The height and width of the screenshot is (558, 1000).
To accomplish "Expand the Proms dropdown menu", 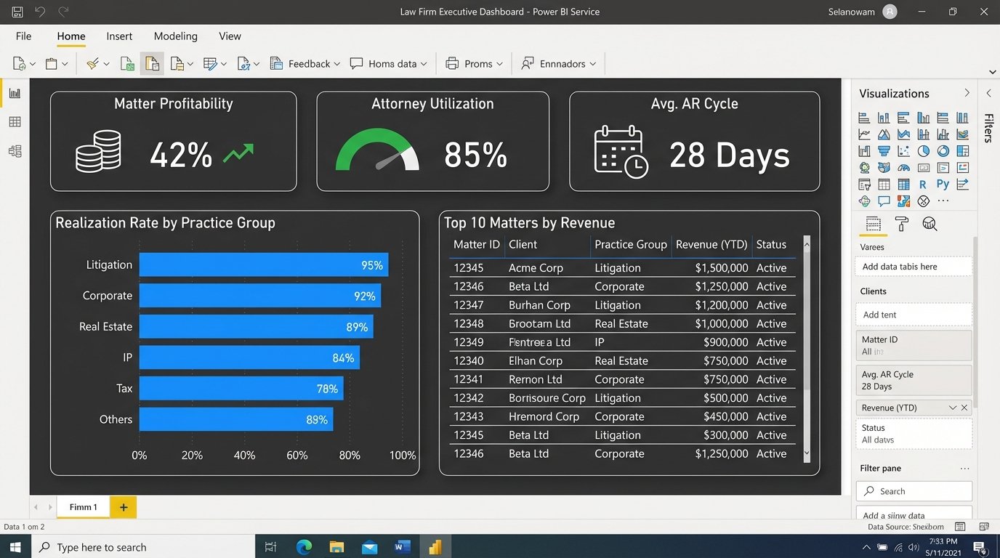I will [499, 63].
